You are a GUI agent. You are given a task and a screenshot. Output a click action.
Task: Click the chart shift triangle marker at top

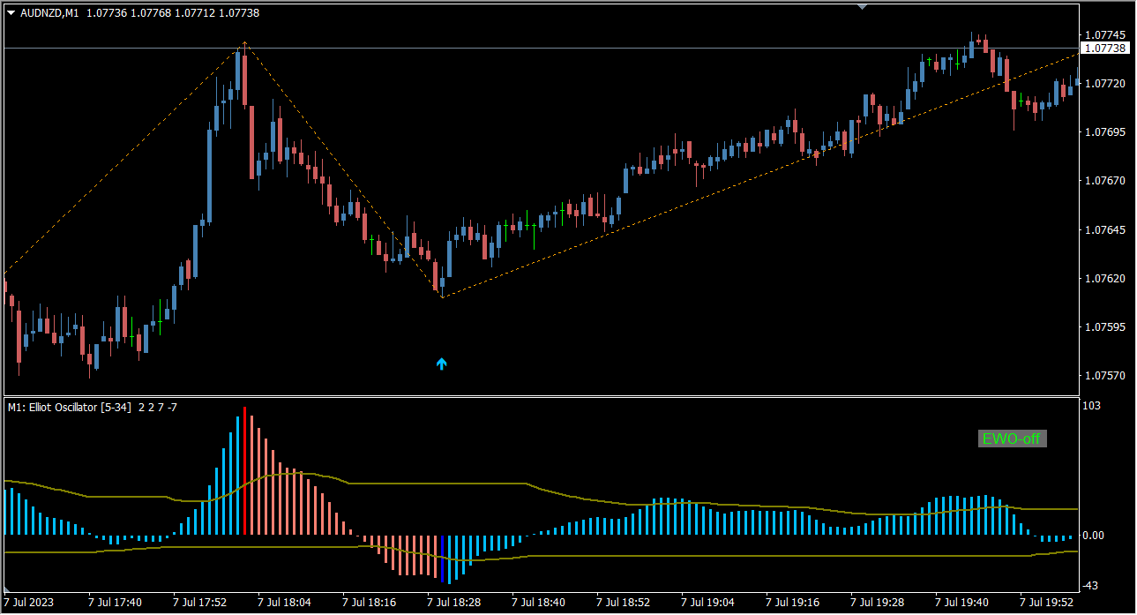(x=862, y=7)
